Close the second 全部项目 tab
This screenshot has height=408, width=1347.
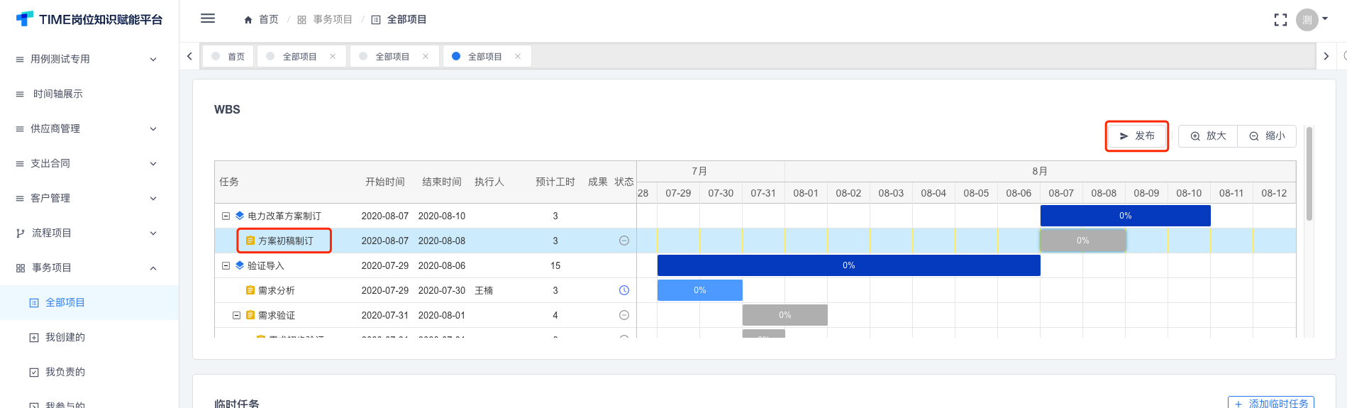pos(426,57)
